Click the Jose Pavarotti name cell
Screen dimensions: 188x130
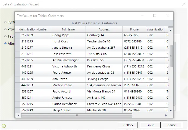(x=68, y=54)
